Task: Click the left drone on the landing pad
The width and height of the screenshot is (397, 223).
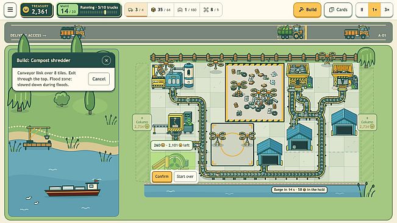Action: tap(218, 138)
